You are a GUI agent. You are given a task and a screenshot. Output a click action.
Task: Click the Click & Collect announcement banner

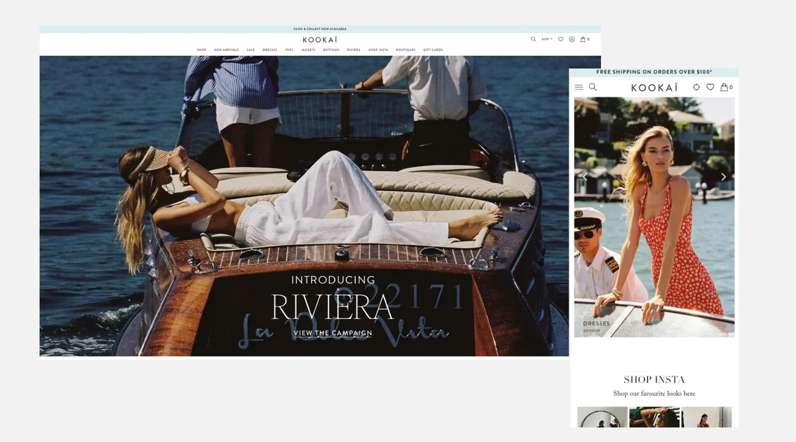tap(320, 29)
